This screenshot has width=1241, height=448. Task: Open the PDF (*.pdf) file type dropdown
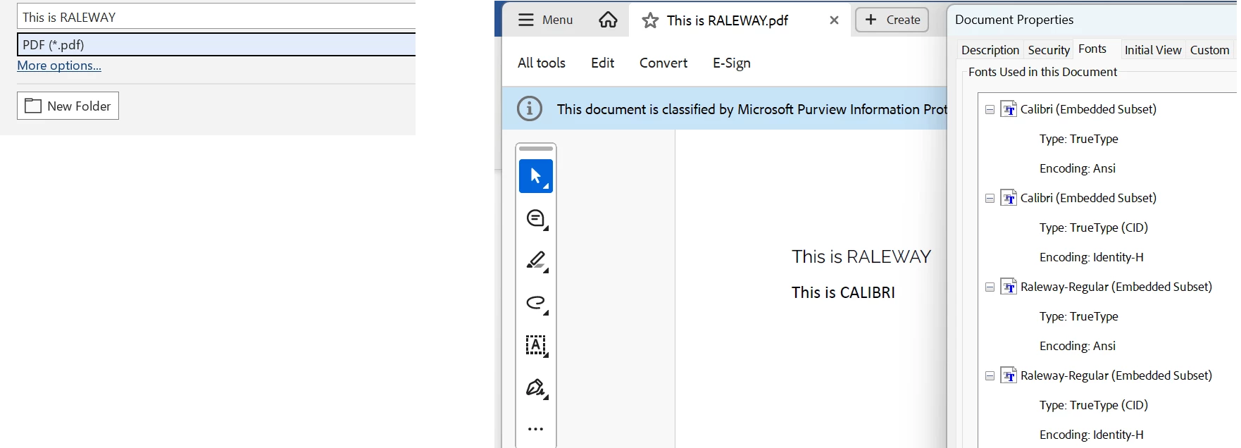216,44
